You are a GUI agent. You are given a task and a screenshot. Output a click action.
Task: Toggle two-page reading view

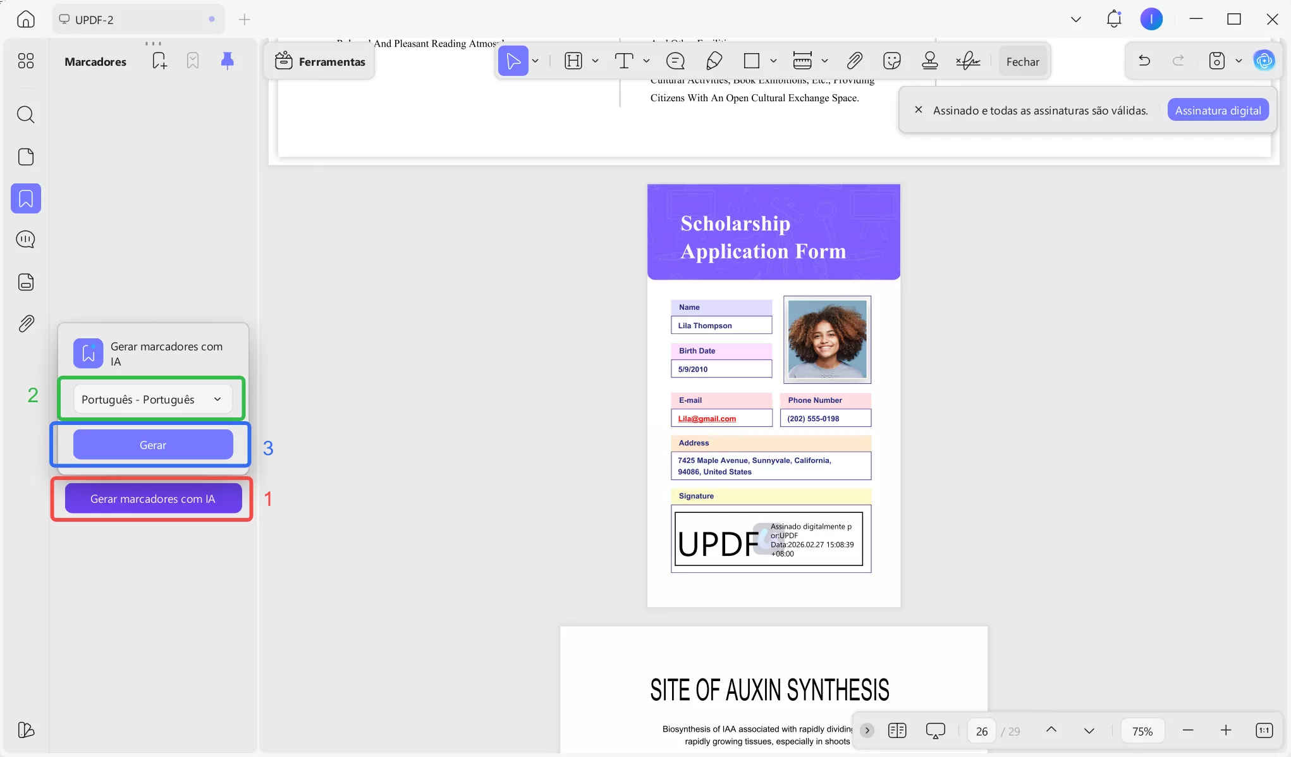896,730
